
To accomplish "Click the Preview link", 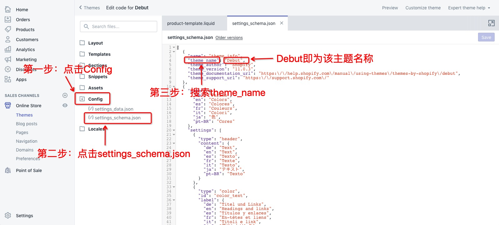I will click(x=390, y=8).
